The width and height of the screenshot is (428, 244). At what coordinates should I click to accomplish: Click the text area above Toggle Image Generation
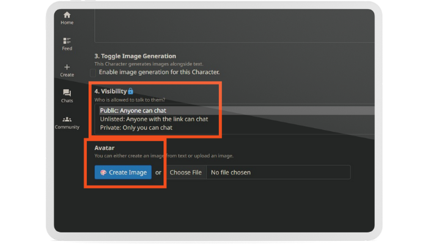pos(234,26)
